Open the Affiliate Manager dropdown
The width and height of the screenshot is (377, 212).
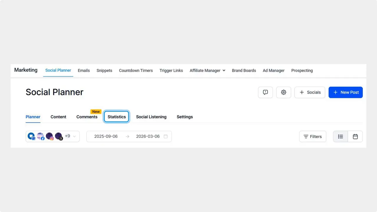[207, 70]
